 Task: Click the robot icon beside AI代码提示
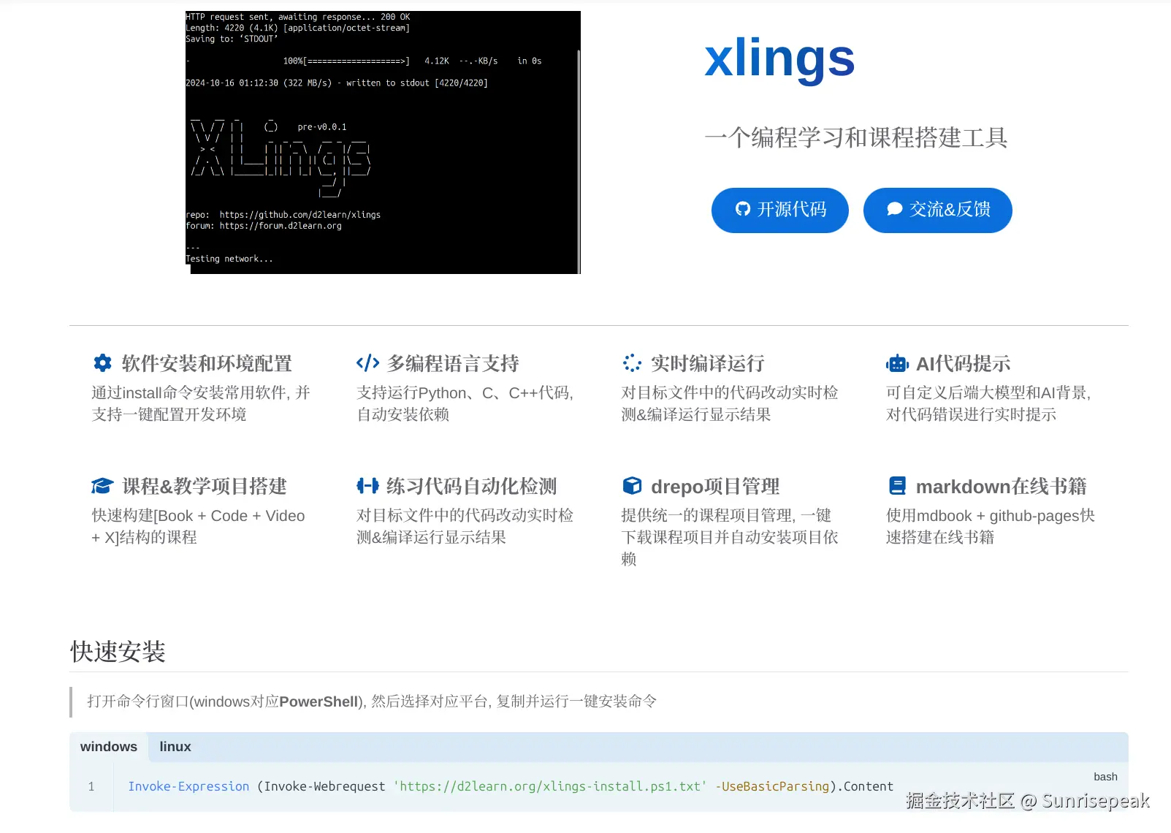tap(897, 363)
